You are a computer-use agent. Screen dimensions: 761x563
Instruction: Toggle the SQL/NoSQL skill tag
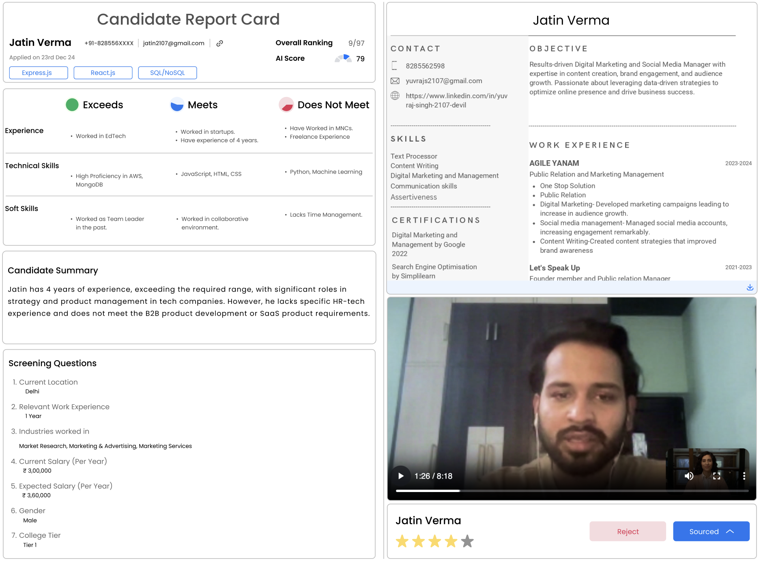(x=167, y=73)
